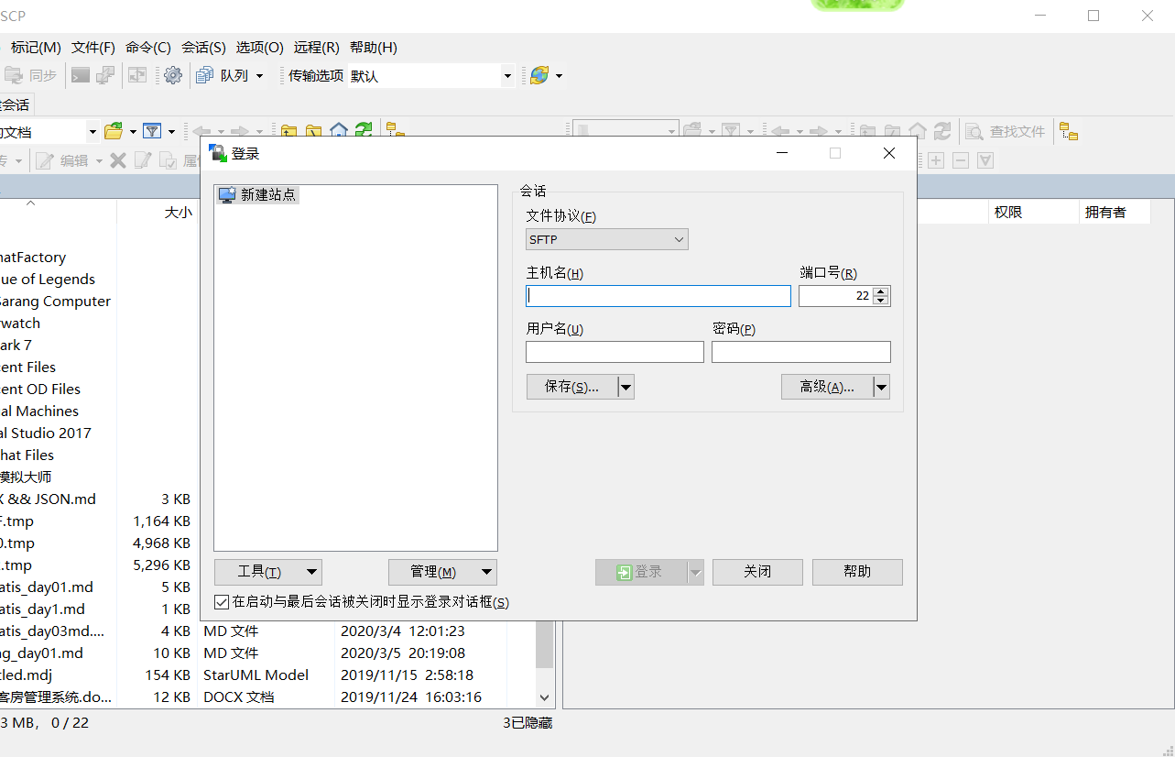Click inside the 主机名 hostname input field
Screen dimensions: 1175x757
(x=658, y=295)
